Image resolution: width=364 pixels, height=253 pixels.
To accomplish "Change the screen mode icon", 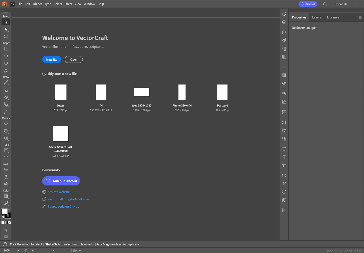I will (6, 237).
